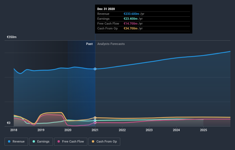The height and width of the screenshot is (150, 235).
Task: Click the €350m y-axis label
Action: click(12, 37)
